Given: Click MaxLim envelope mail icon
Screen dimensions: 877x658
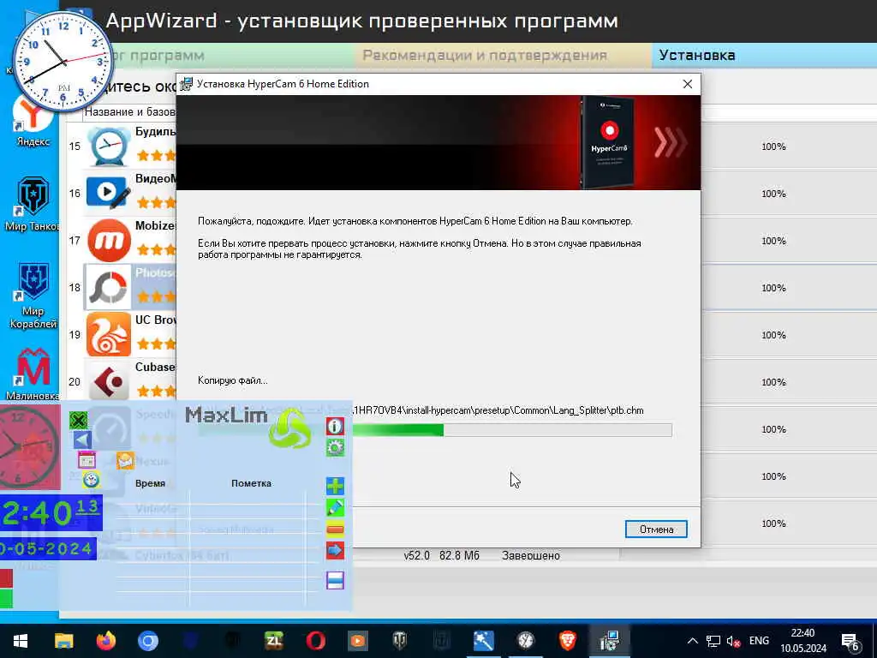Looking at the screenshot, I should (x=125, y=460).
